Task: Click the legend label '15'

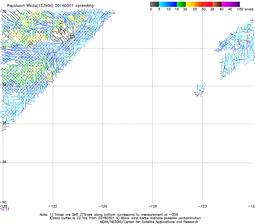Action: coord(177,9)
